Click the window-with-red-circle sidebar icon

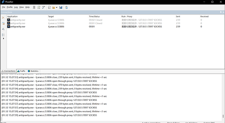3,23
